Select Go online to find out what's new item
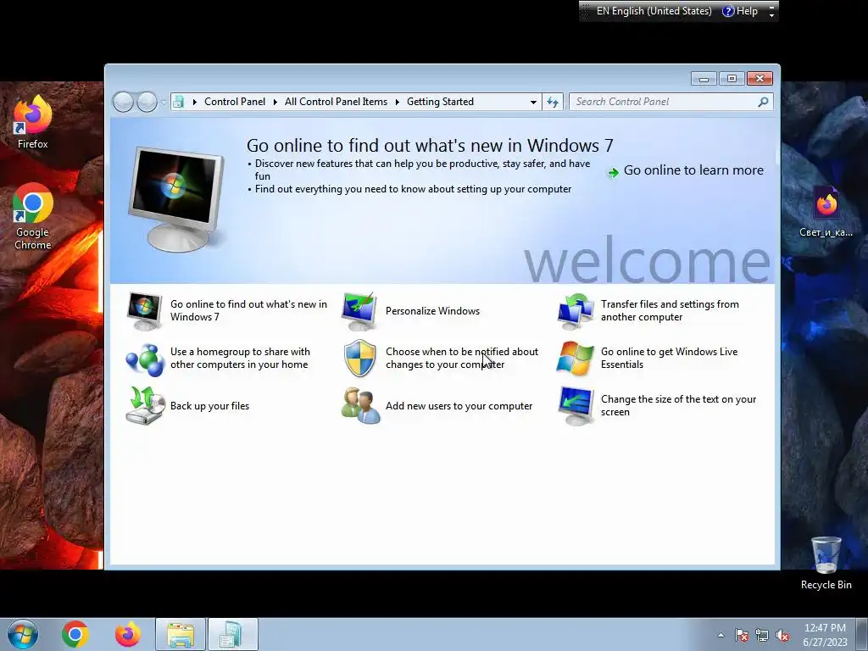 [x=248, y=310]
